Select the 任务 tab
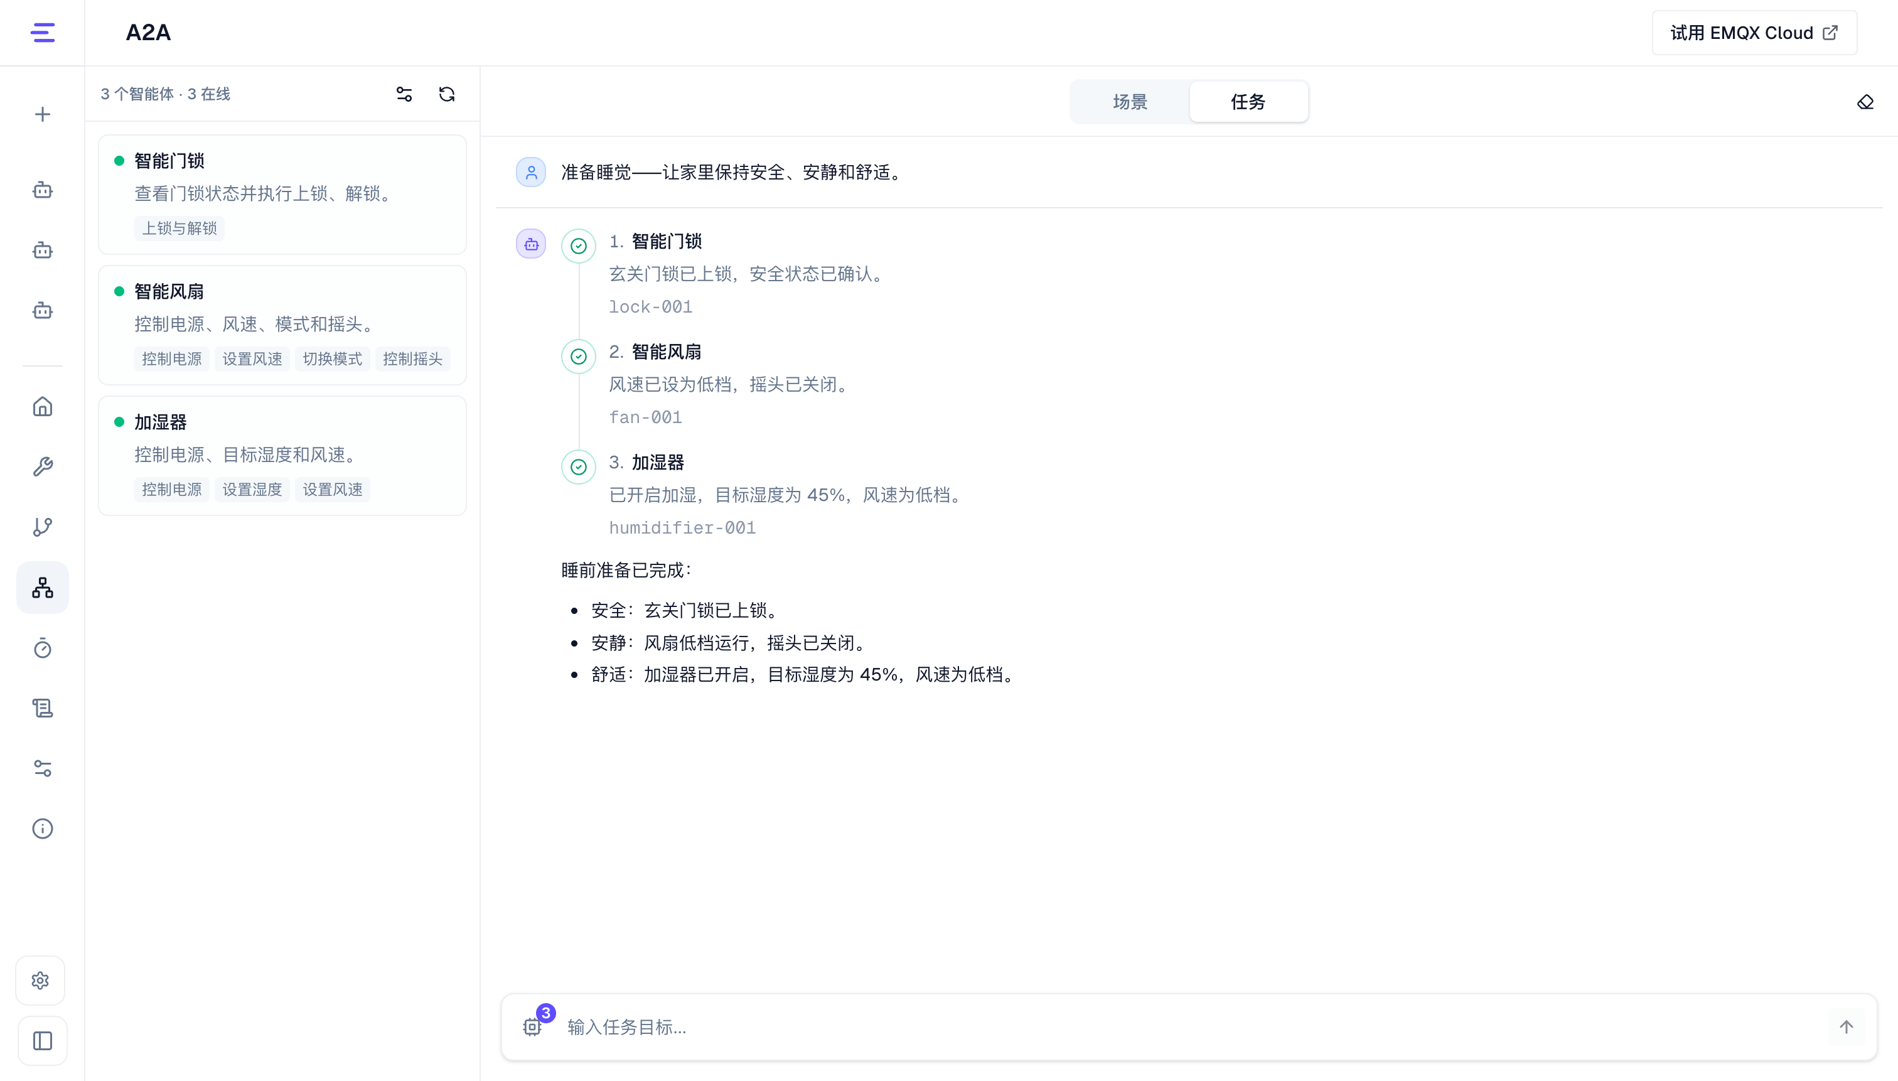1898x1081 pixels. 1248,102
